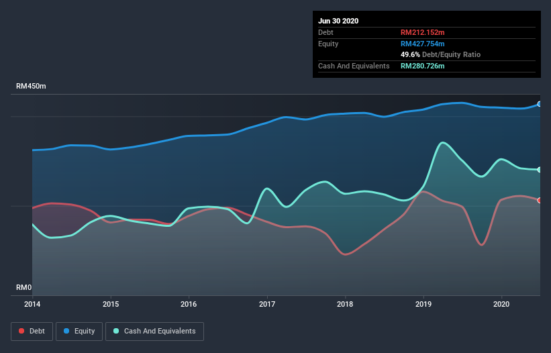Click the Debt row label in tooltip
This screenshot has height=353, width=551.
pos(325,32)
